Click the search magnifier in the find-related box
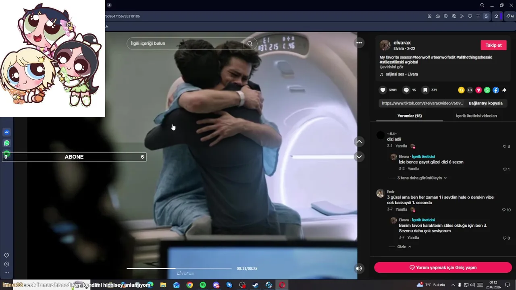This screenshot has height=290, width=516. 250,43
